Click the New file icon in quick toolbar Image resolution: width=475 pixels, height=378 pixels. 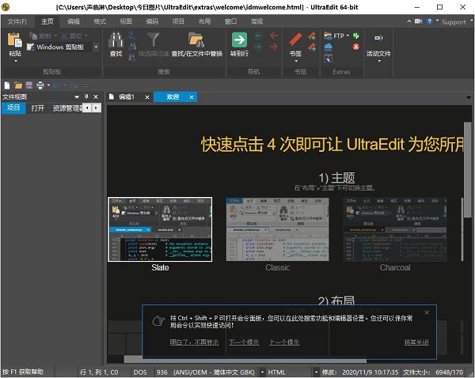click(x=7, y=85)
